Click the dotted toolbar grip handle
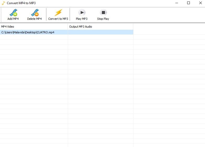The width and height of the screenshot is (205, 147). [x=1, y=15]
